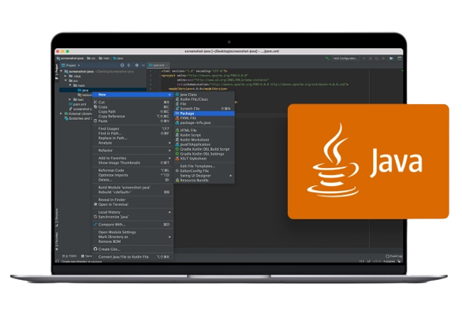
Task: Switch to the pom.xml editor tab
Action: (x=158, y=65)
